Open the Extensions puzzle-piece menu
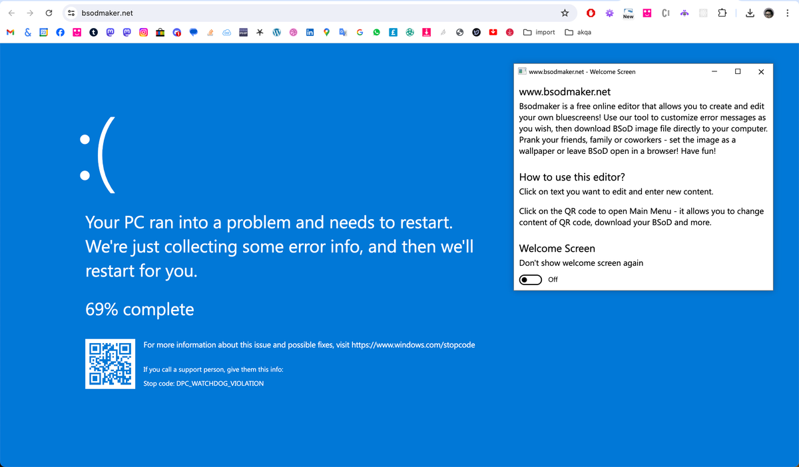The width and height of the screenshot is (799, 467). click(722, 13)
